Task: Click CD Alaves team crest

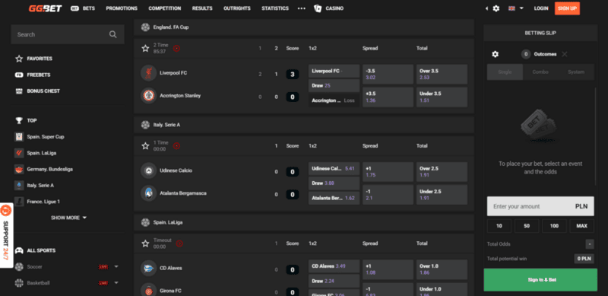Action: point(148,268)
